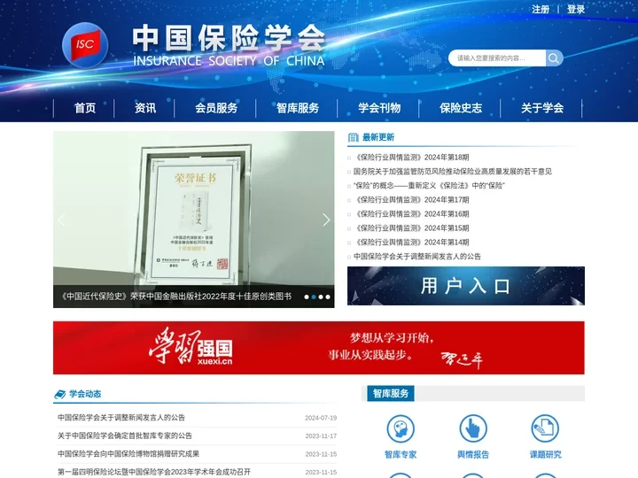Open the 保险史志 menu
This screenshot has height=478, width=638.
[x=461, y=108]
